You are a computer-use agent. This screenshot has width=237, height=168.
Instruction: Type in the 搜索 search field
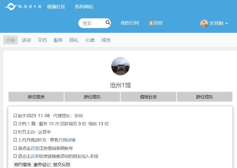(91, 23)
